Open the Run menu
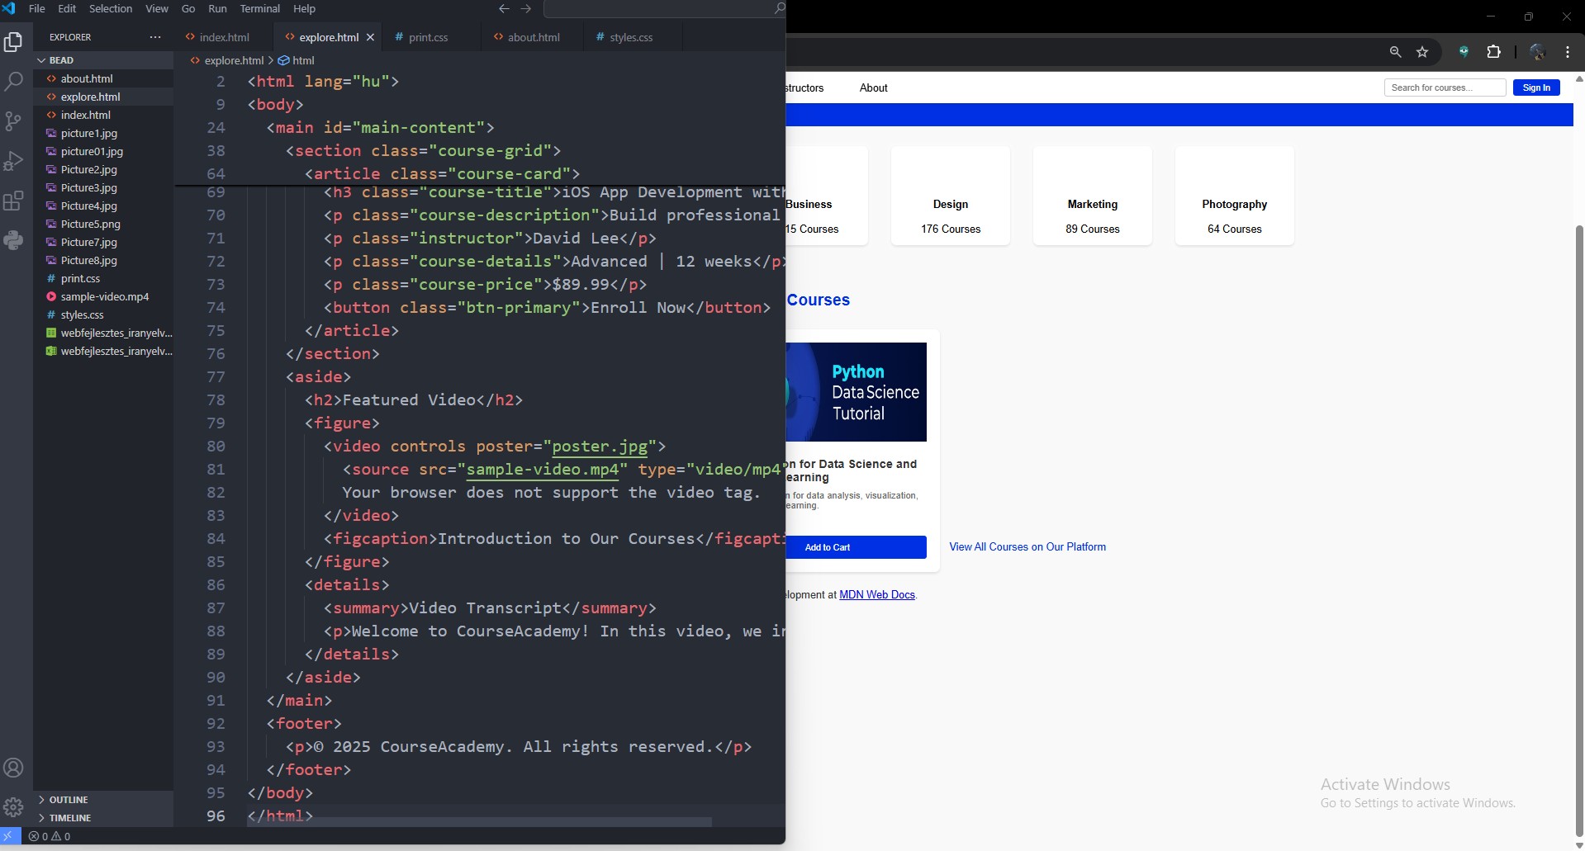 [x=217, y=8]
